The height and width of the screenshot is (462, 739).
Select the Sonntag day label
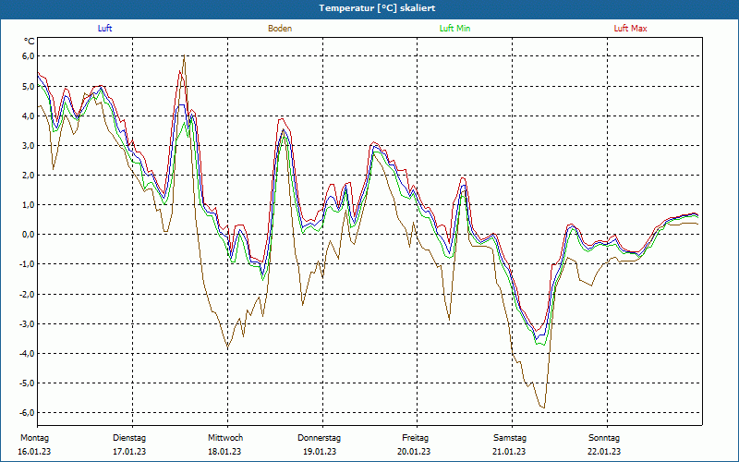[604, 437]
